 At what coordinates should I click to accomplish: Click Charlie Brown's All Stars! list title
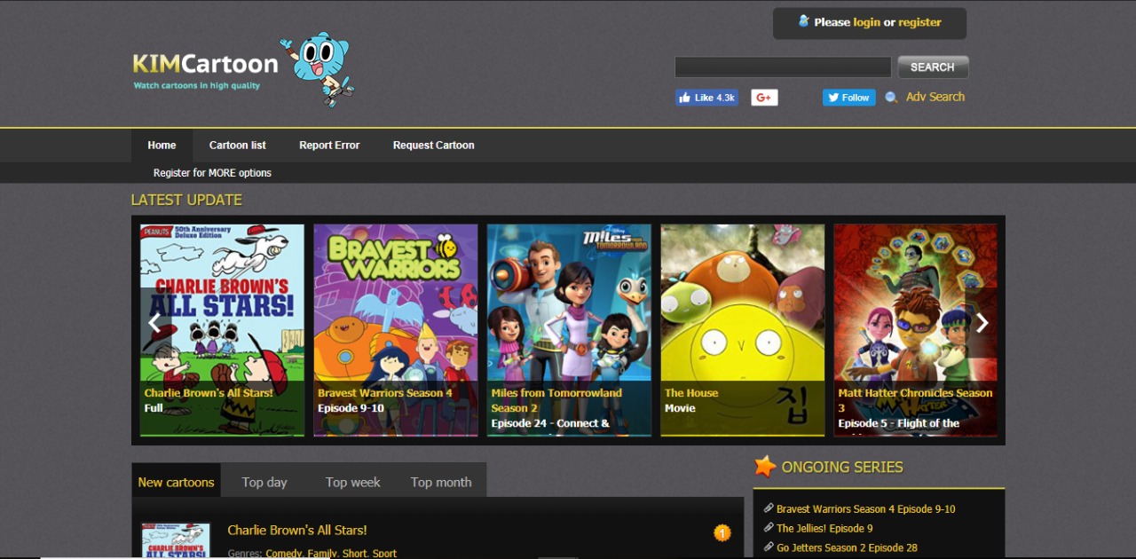tap(297, 530)
